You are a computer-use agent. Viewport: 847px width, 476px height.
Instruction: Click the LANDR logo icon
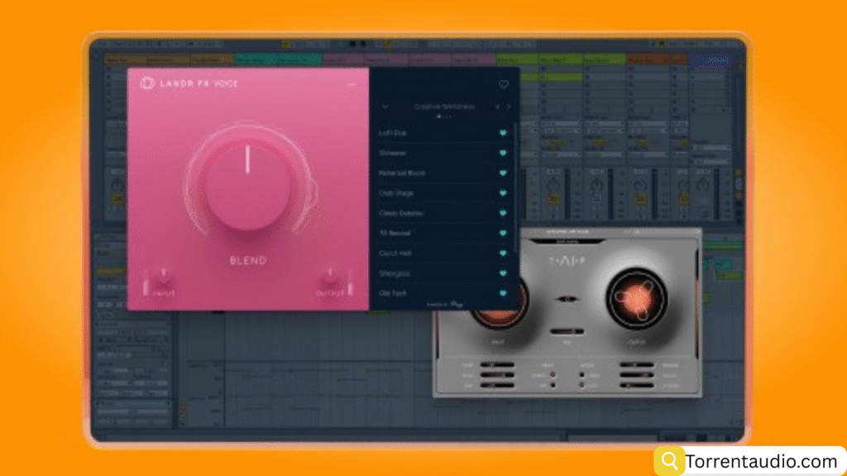(148, 83)
